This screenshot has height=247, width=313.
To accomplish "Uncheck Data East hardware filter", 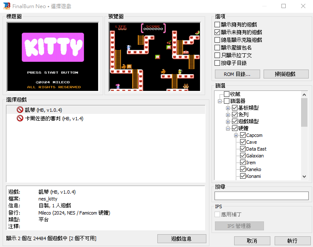I will [x=243, y=149].
